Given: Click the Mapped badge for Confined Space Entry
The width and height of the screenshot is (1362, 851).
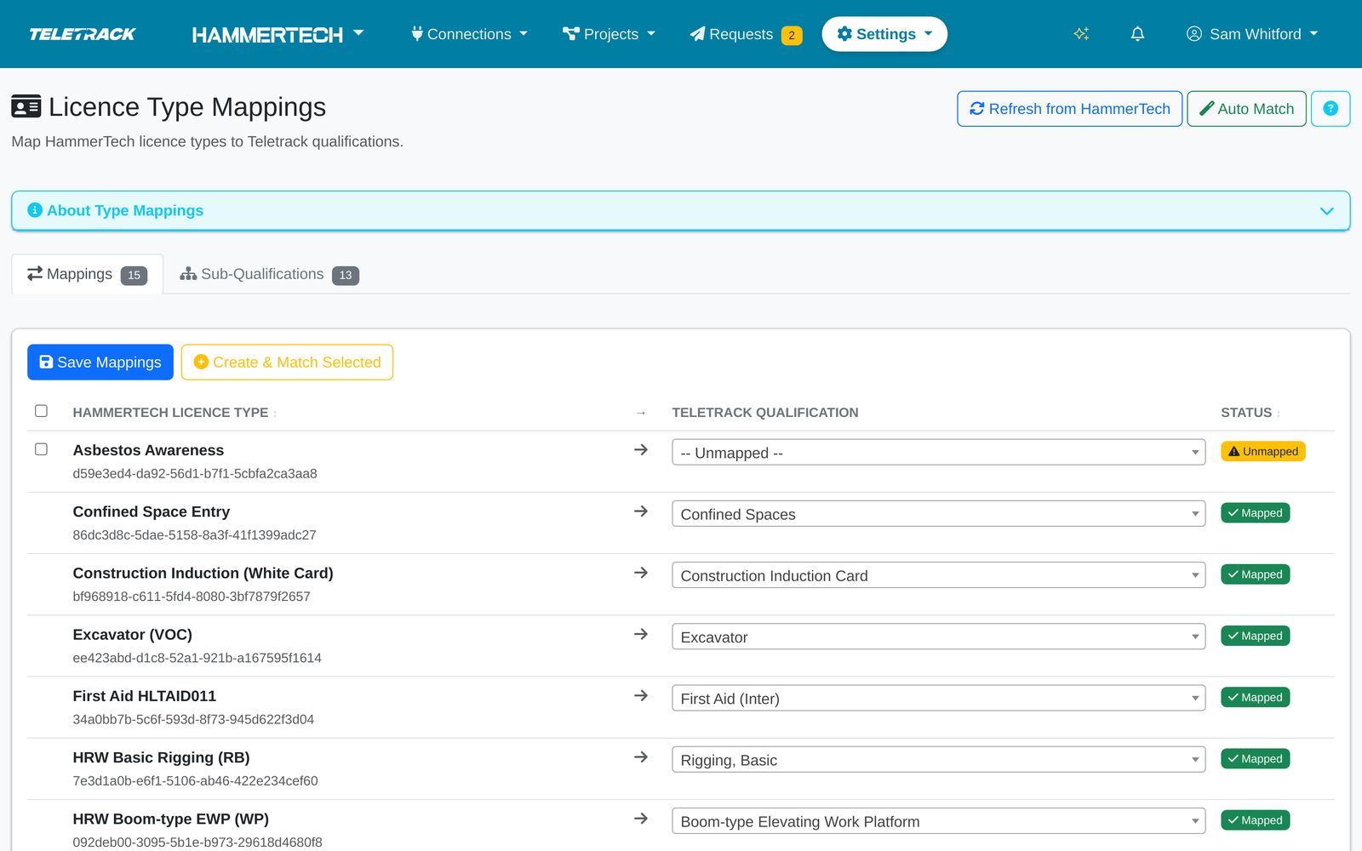Looking at the screenshot, I should pos(1256,513).
